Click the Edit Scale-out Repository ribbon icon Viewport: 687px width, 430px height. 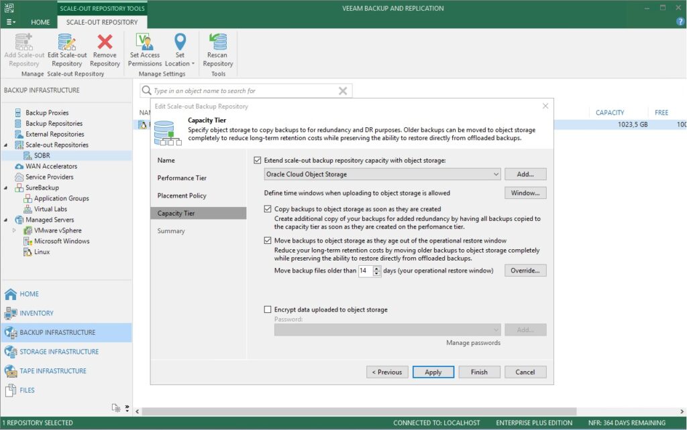tap(67, 42)
